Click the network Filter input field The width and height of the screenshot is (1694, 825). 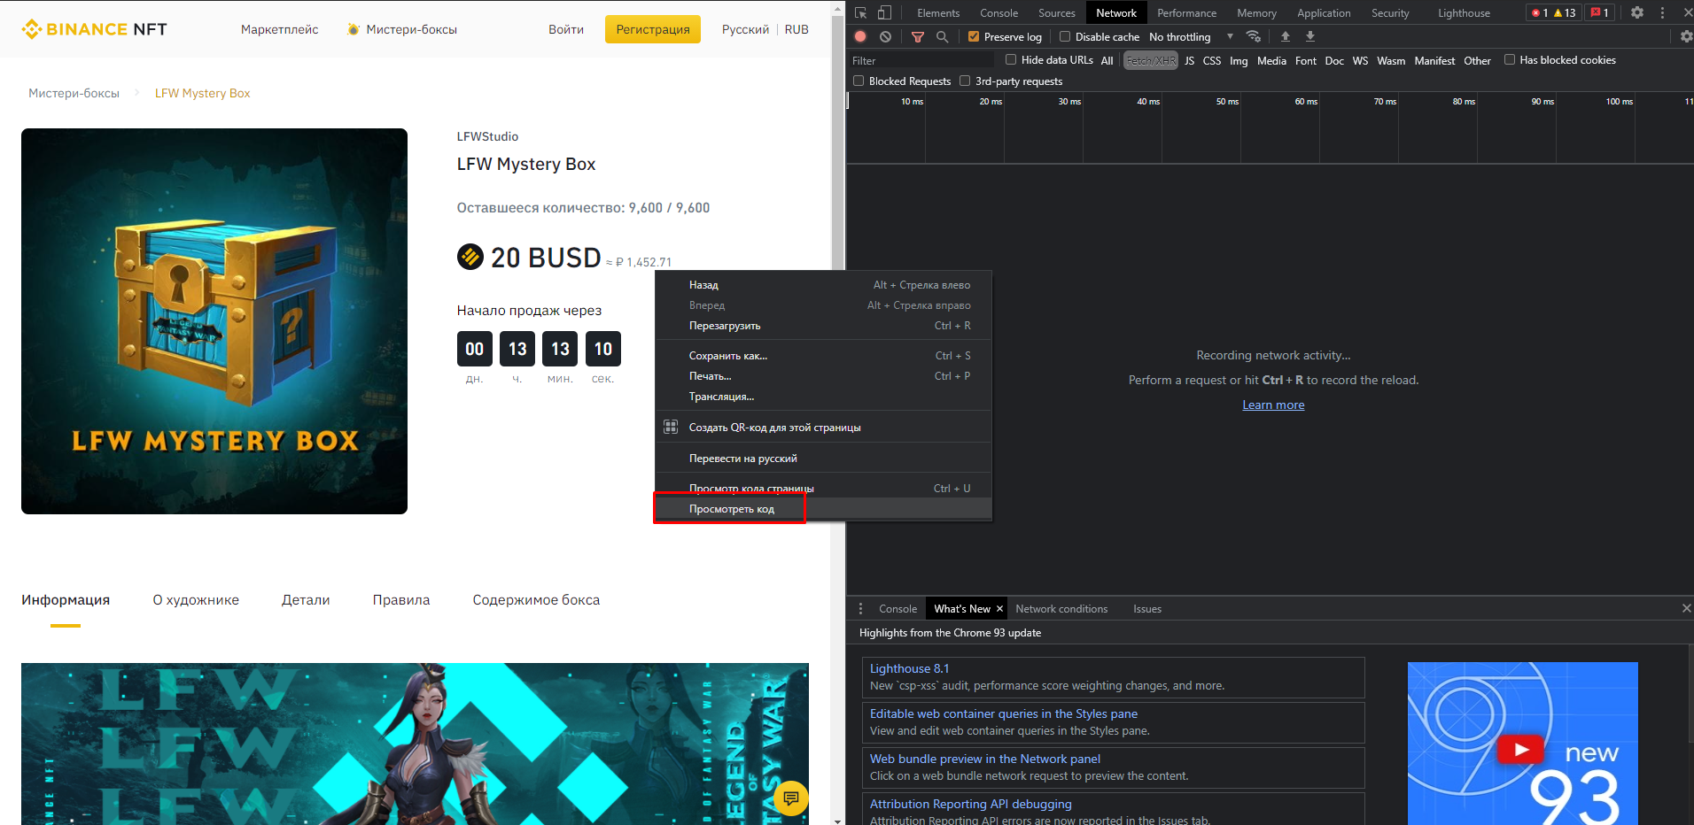point(921,60)
